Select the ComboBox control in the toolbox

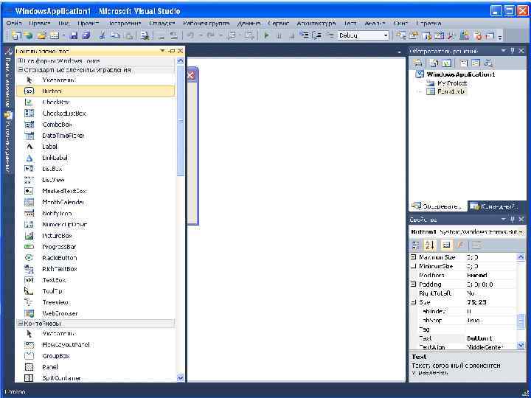pos(95,125)
